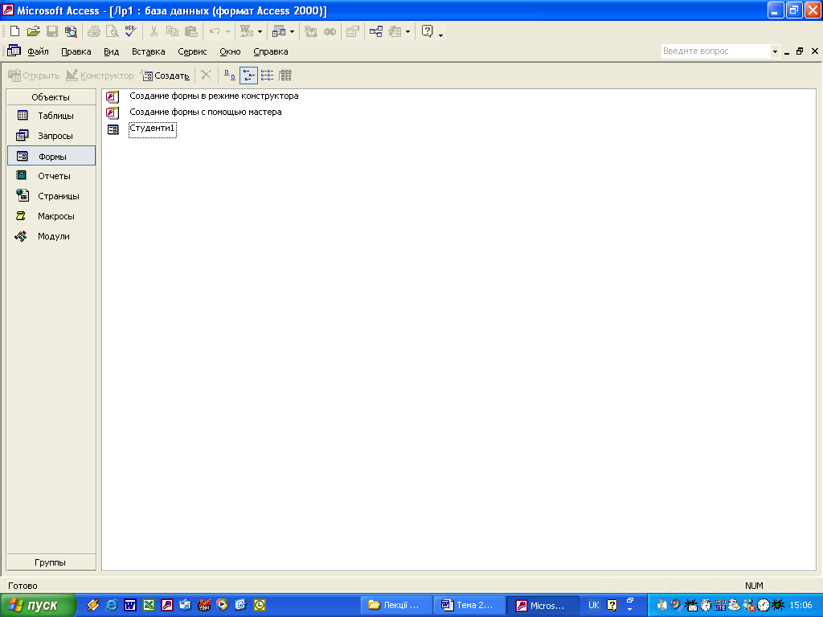The height and width of the screenshot is (617, 823).
Task: Switch to List view
Action: pos(267,76)
